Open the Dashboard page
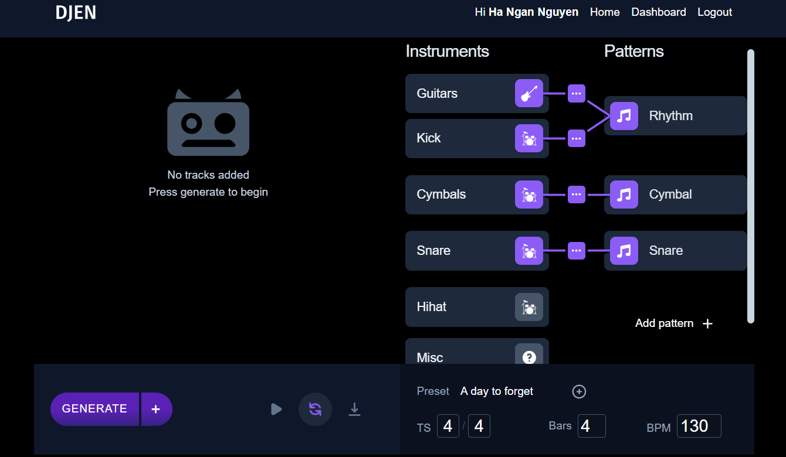Screen dimensions: 786x457 (x=658, y=12)
